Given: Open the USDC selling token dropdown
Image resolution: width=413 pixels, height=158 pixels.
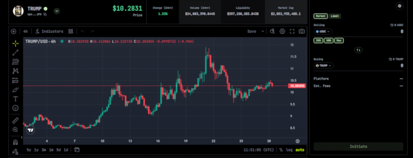Looking at the screenshot, I should click(x=323, y=31).
